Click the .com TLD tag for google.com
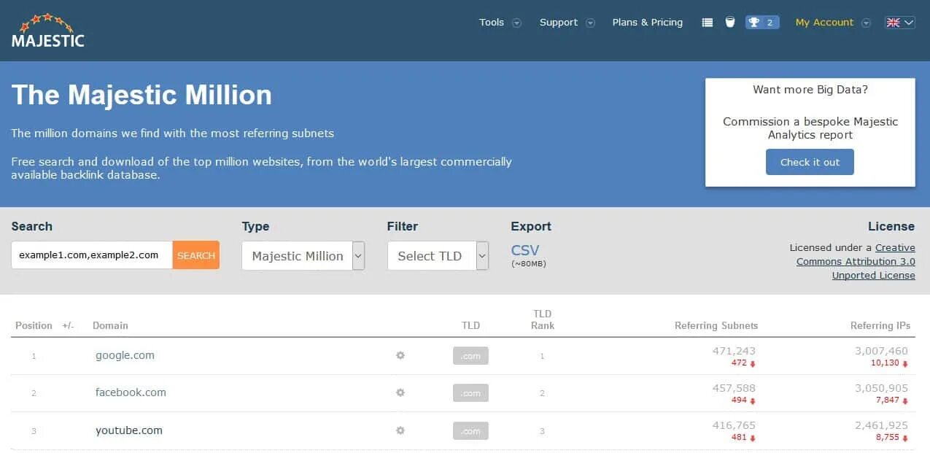The height and width of the screenshot is (453, 930). click(470, 356)
